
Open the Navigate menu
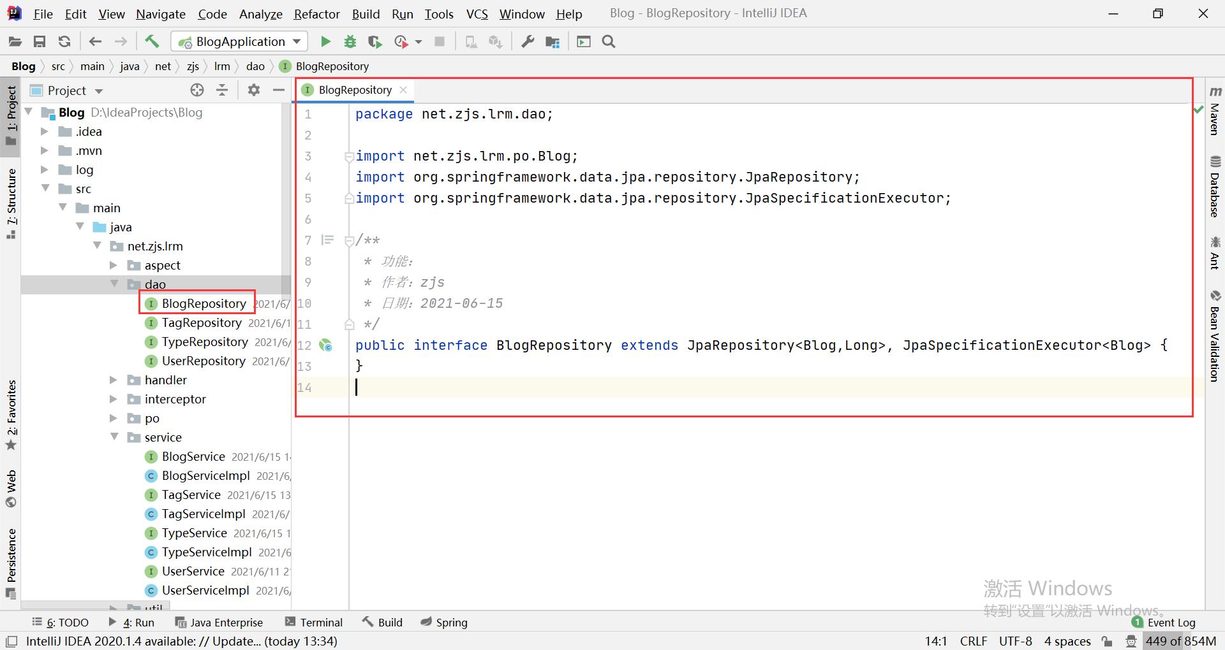coord(161,14)
